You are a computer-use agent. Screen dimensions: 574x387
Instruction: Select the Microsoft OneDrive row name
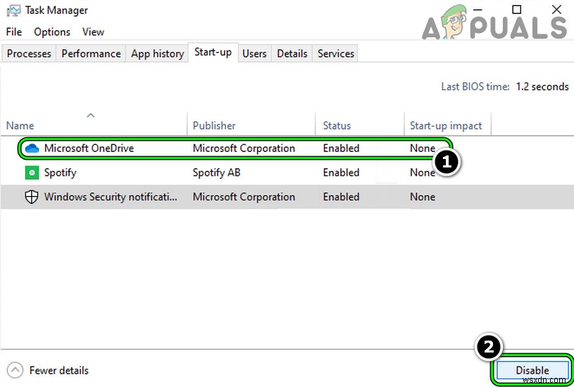[89, 148]
